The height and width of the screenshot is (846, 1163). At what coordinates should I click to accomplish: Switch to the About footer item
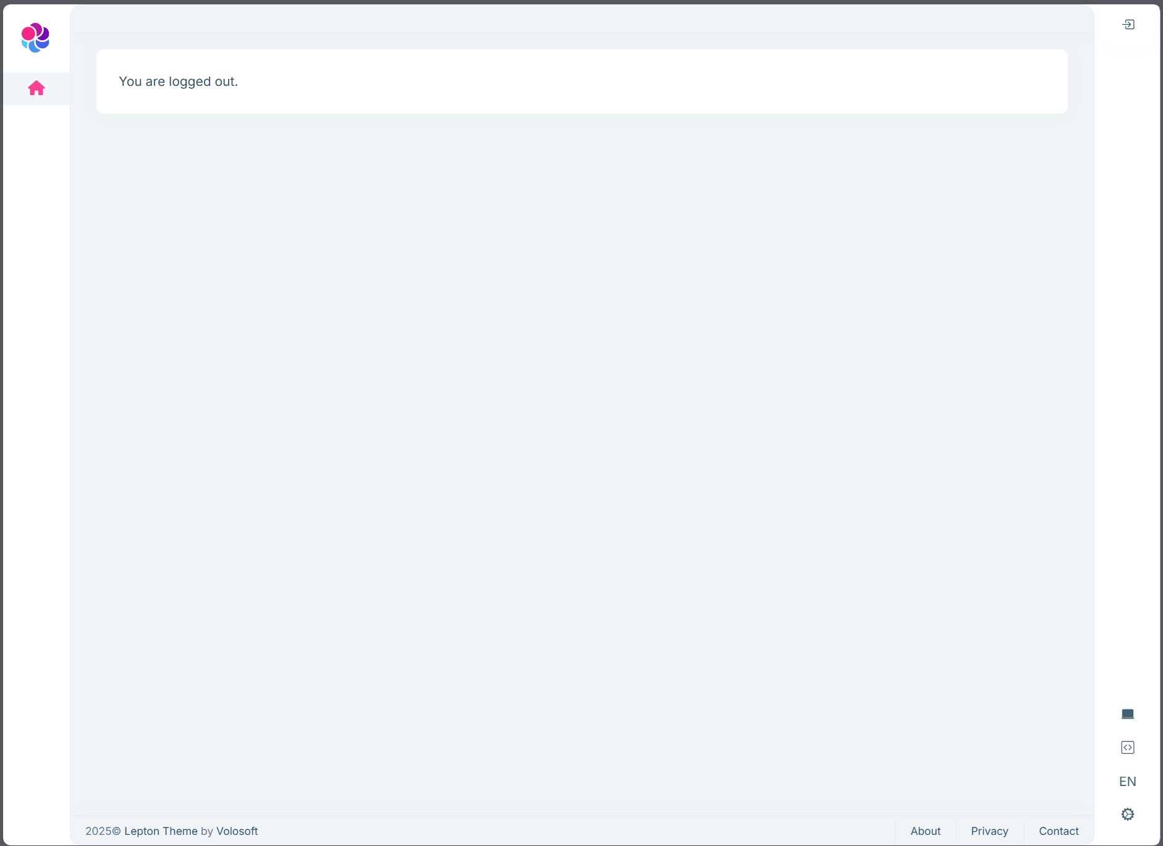[926, 831]
